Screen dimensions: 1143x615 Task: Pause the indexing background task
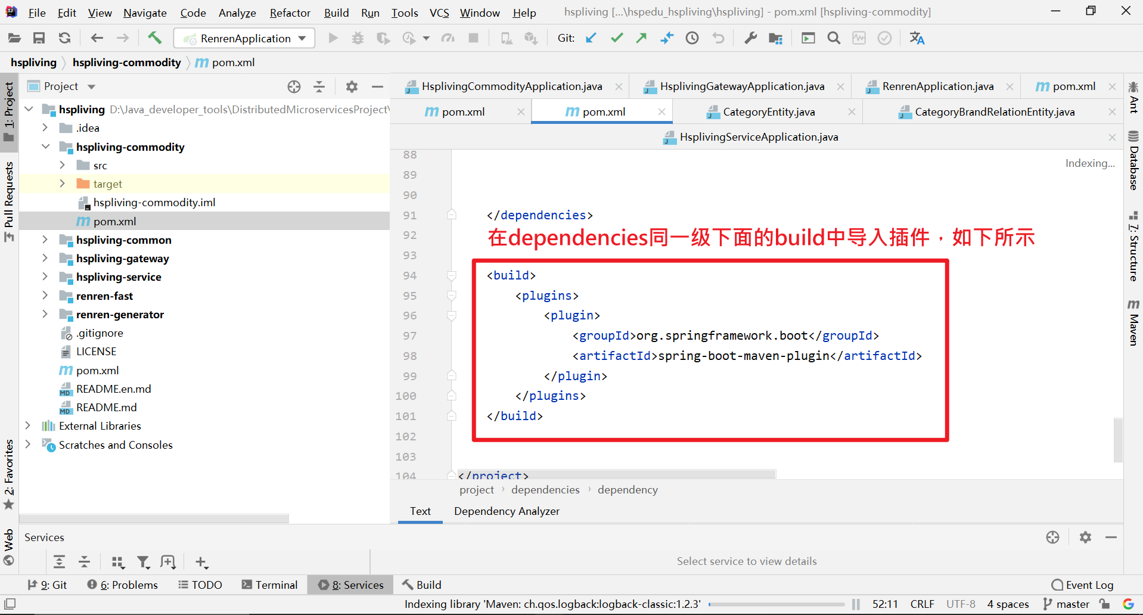856,604
